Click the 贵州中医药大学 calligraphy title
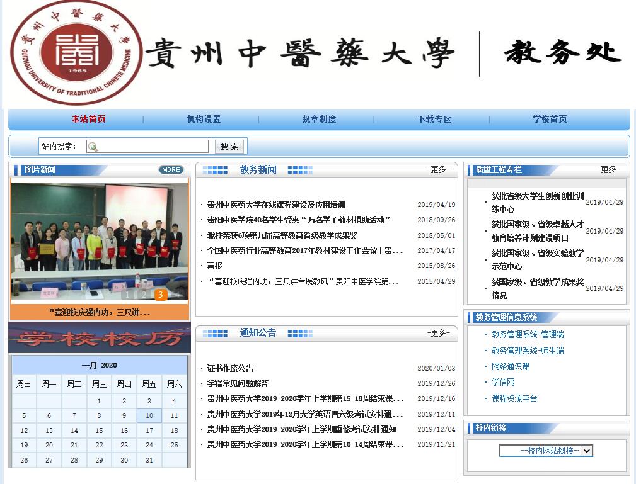 pos(299,53)
